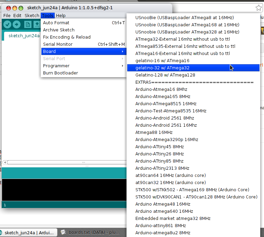The height and width of the screenshot is (237, 264).
Task: Click the Open sketch up-arrow icon
Action: click(x=37, y=25)
